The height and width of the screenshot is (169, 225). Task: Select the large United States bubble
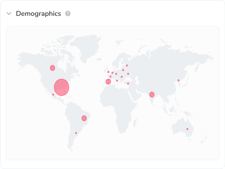tap(62, 87)
